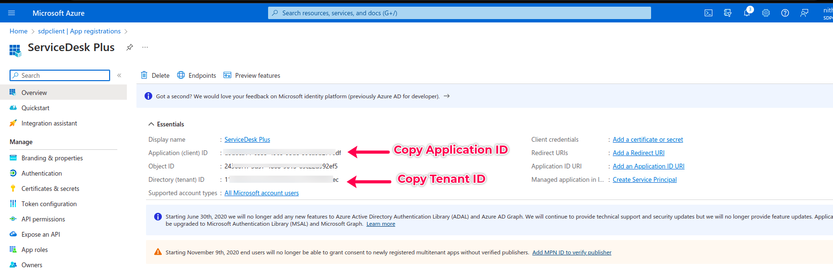Screen dimensions: 833x272
Task: Open API permissions menu item
Action: [43, 219]
